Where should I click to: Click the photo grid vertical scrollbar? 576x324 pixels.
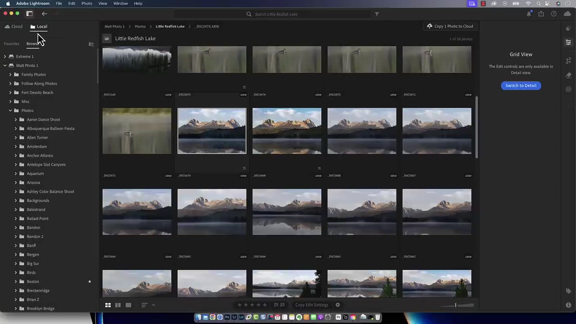pos(477,127)
